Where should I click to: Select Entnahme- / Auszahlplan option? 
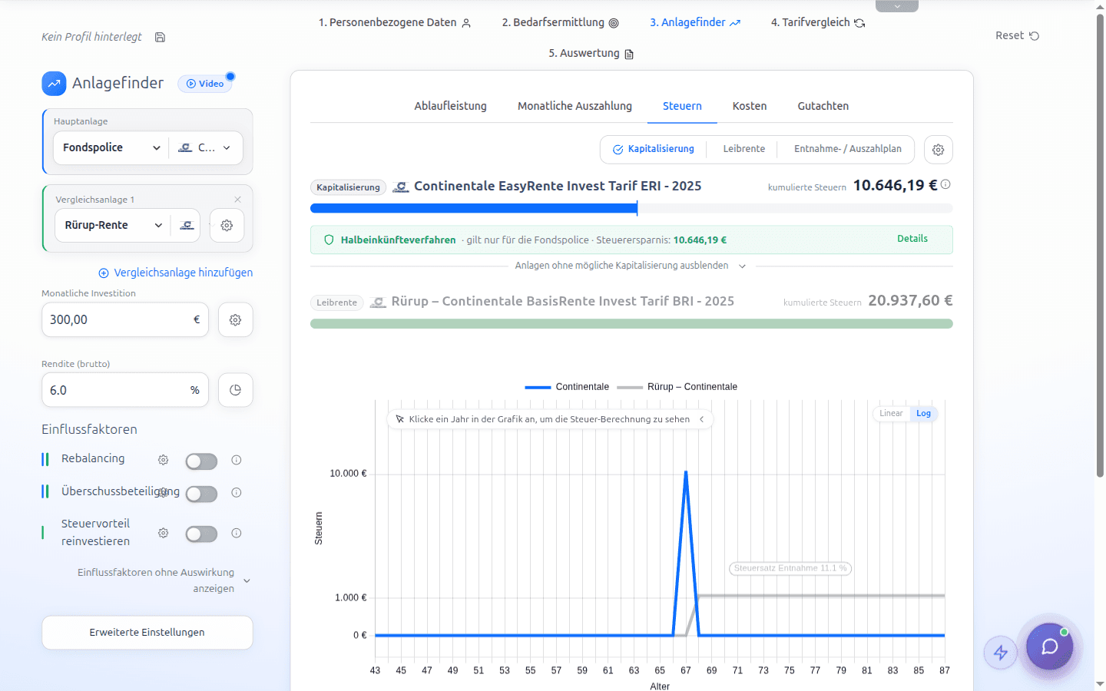[847, 149]
